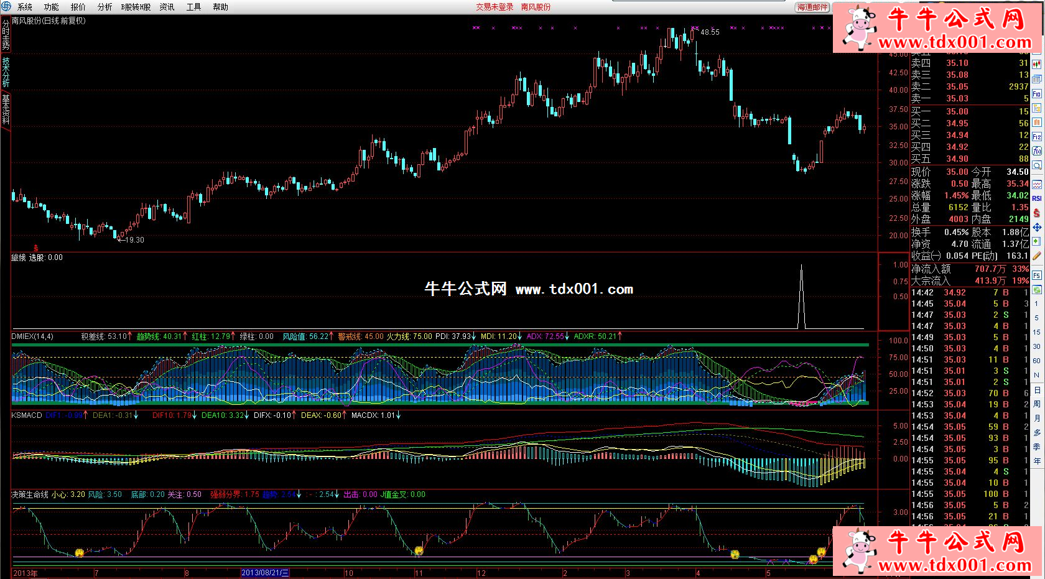Click the red S dollar icon in toolbar
1045x579 pixels.
click(x=1037, y=213)
